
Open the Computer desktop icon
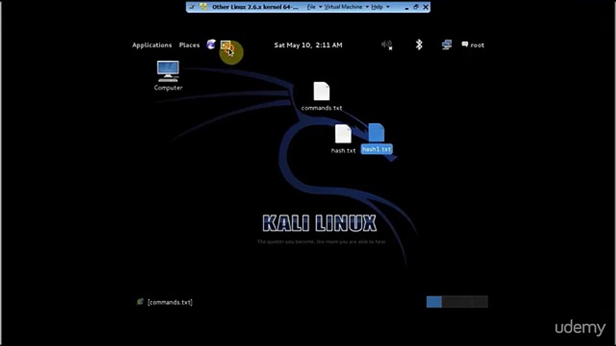coord(168,72)
